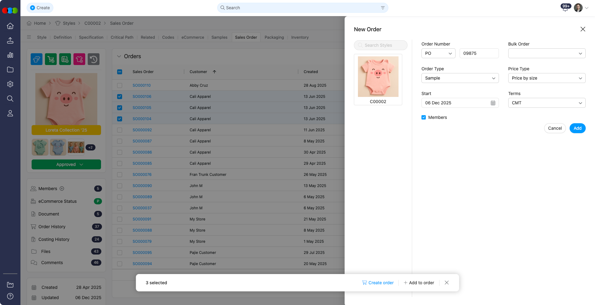Click the Add button in New Order

click(x=577, y=128)
